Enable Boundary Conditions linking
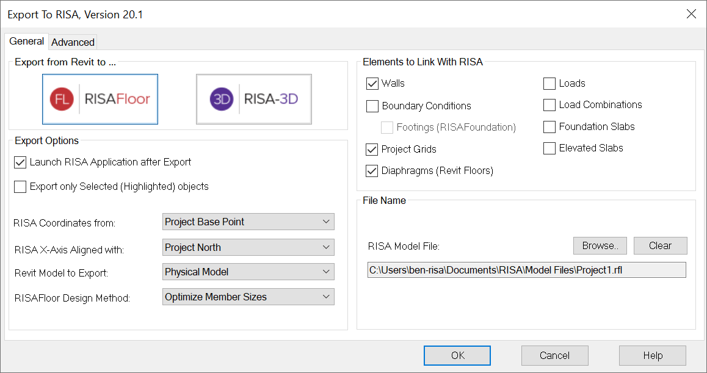The image size is (707, 373). pos(372,106)
